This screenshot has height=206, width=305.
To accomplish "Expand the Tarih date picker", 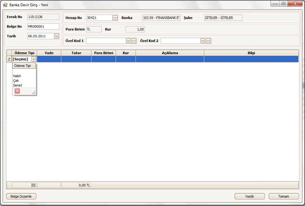I will click(56, 36).
